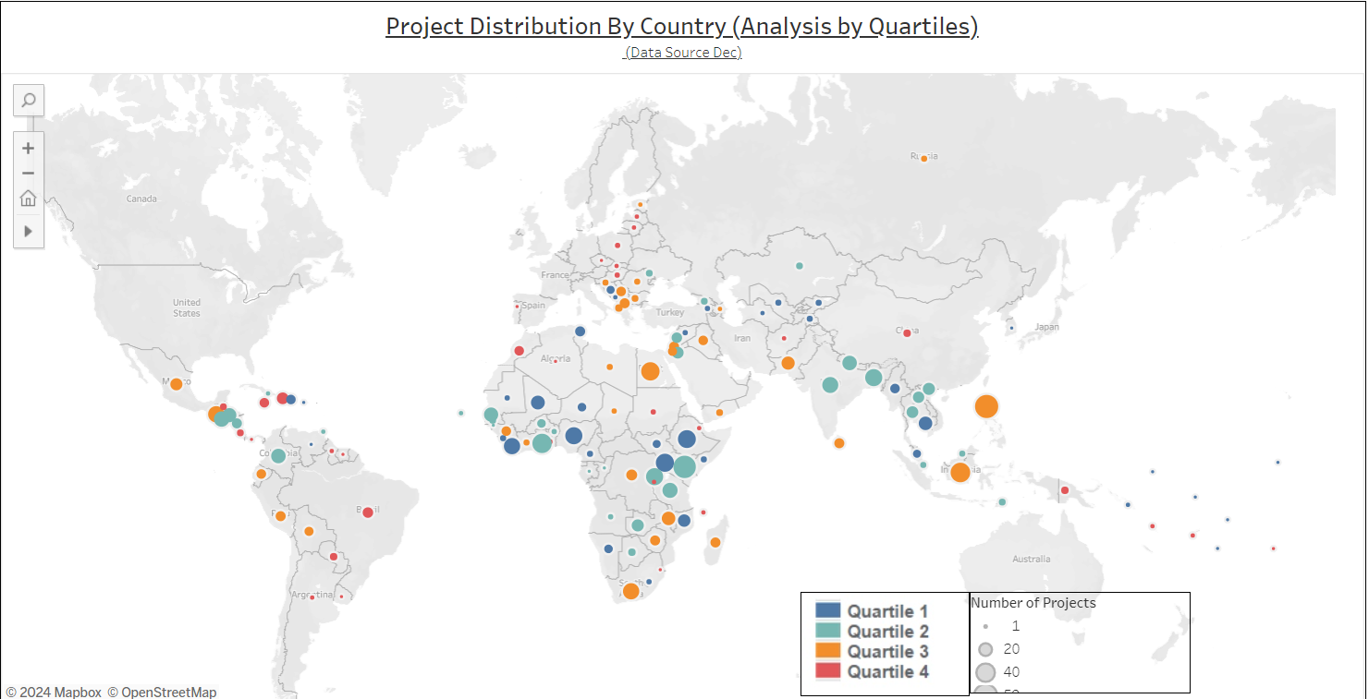Screen dimensions: 1369x699
Task: Select the orange Bolivia bubble
Action: click(309, 532)
